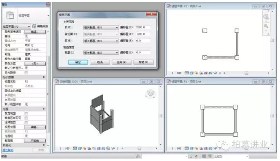Open steering wheel in F2 navigation bar

point(266,17)
